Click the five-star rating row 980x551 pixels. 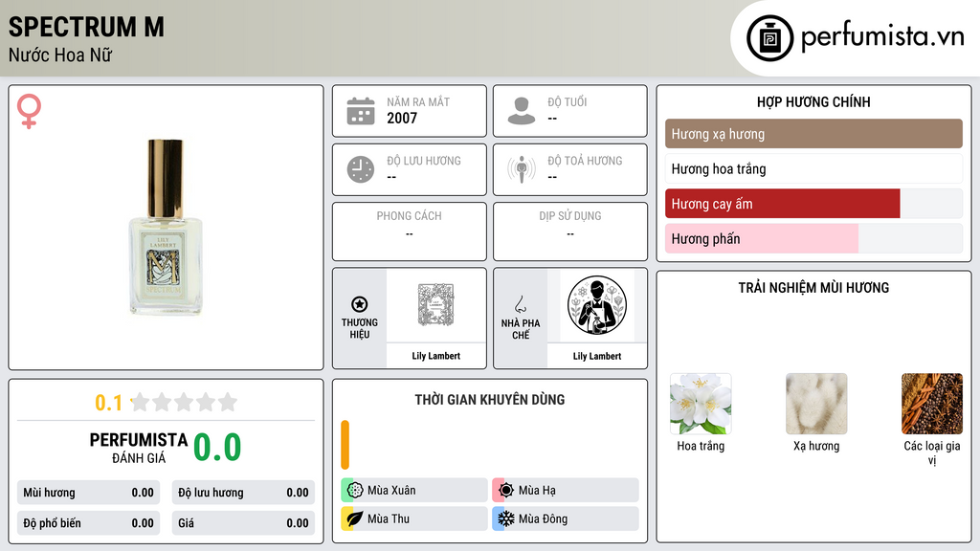tap(185, 402)
